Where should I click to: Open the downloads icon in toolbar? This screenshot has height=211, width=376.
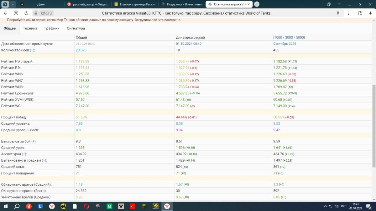(x=370, y=13)
